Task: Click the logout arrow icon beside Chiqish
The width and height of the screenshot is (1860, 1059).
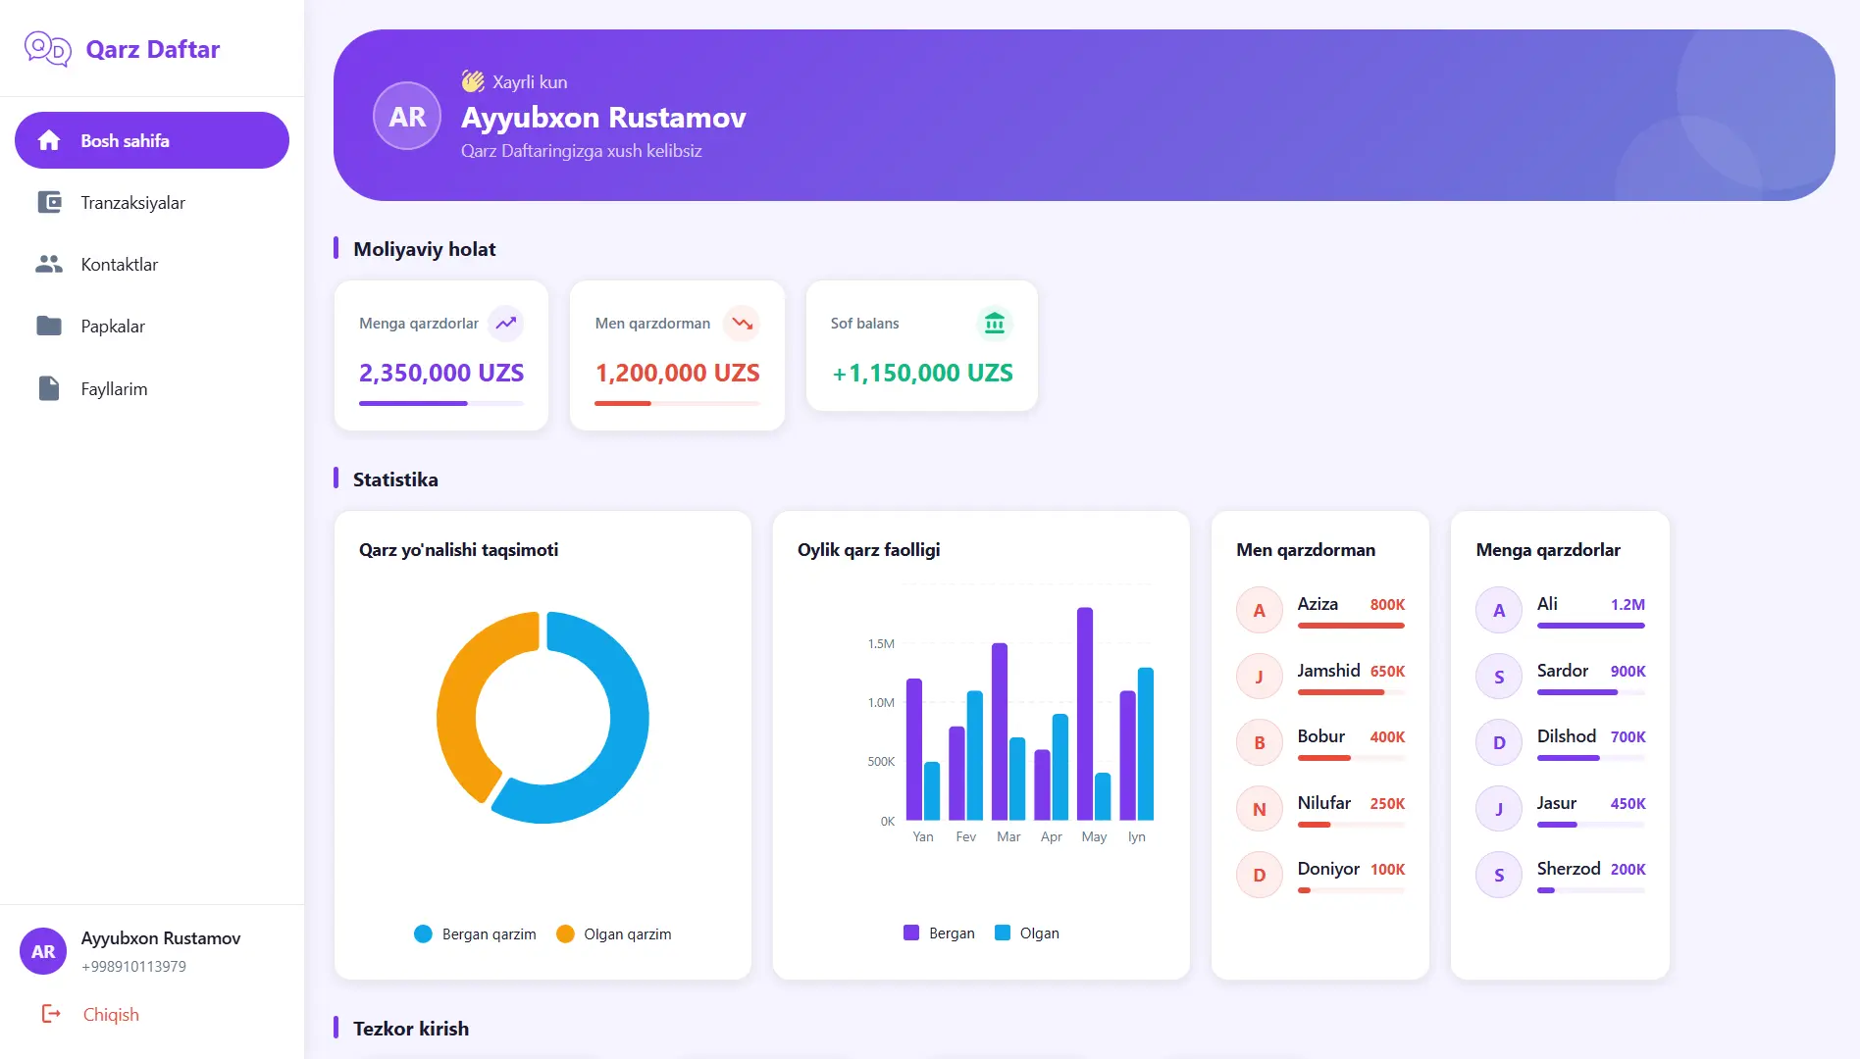Action: 51,1014
